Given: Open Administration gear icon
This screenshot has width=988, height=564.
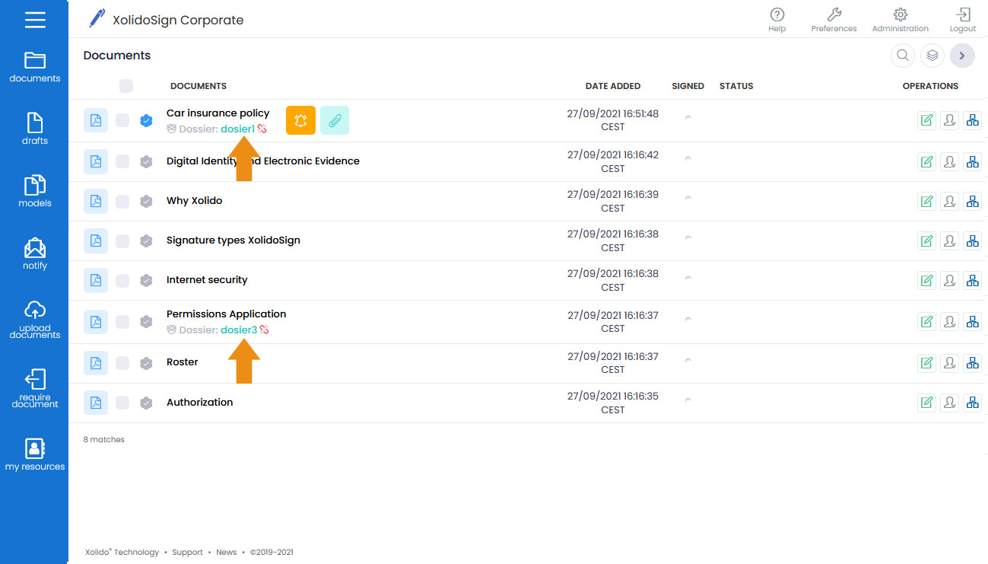Looking at the screenshot, I should click(x=901, y=20).
